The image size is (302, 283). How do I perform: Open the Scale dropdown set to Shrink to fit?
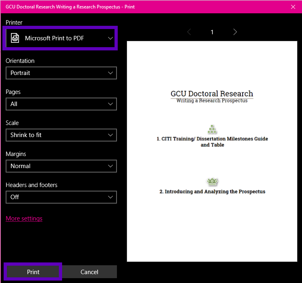[61, 135]
